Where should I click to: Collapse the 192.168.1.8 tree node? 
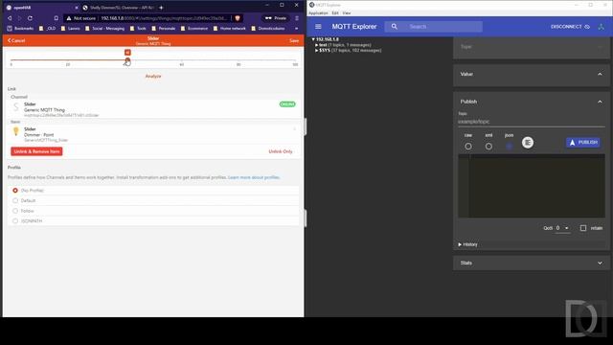[x=313, y=39]
